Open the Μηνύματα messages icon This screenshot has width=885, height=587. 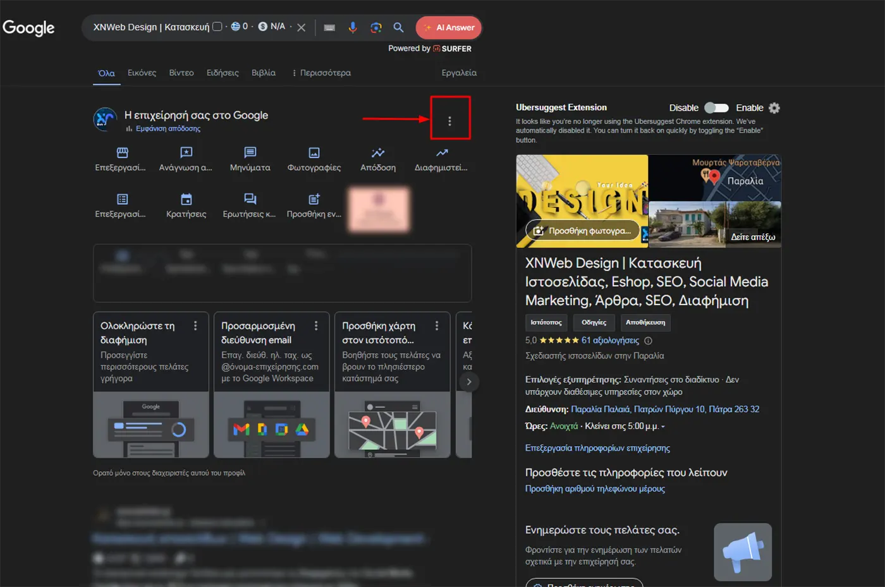[x=250, y=152]
